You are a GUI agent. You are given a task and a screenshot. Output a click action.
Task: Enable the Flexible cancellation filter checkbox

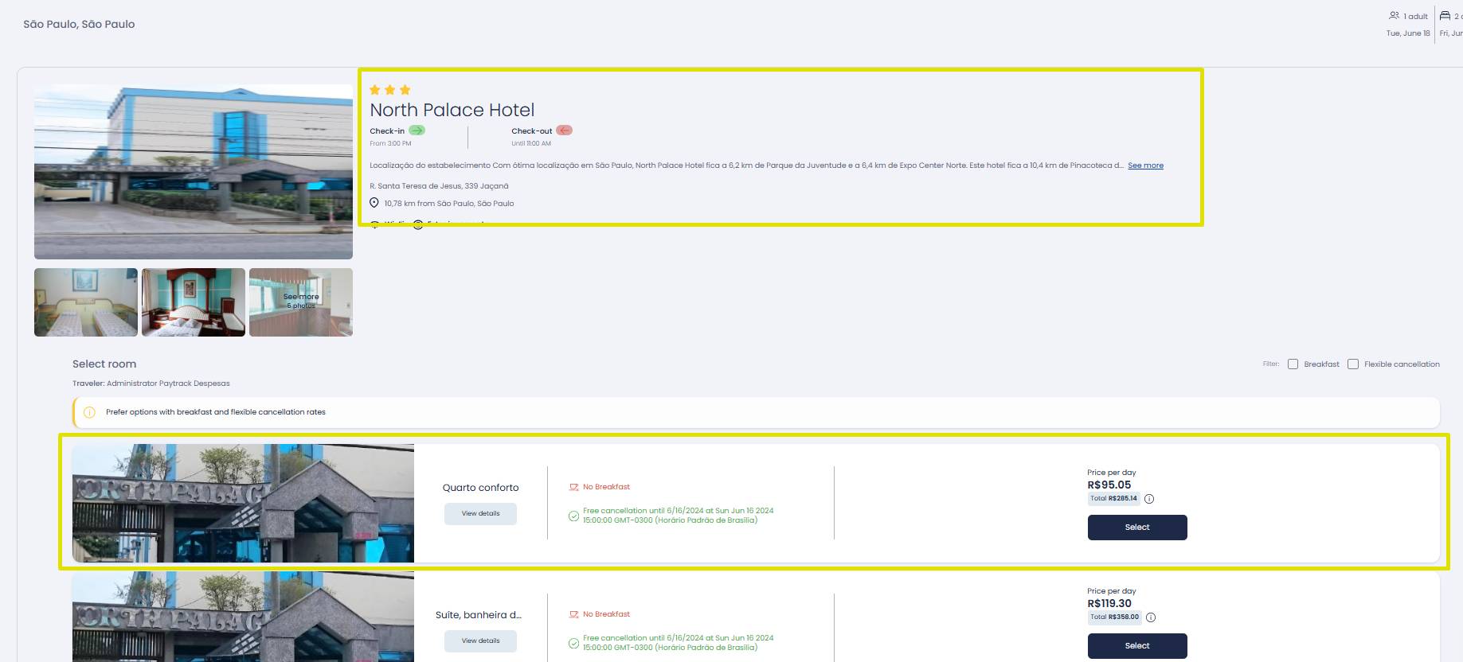[x=1353, y=364]
